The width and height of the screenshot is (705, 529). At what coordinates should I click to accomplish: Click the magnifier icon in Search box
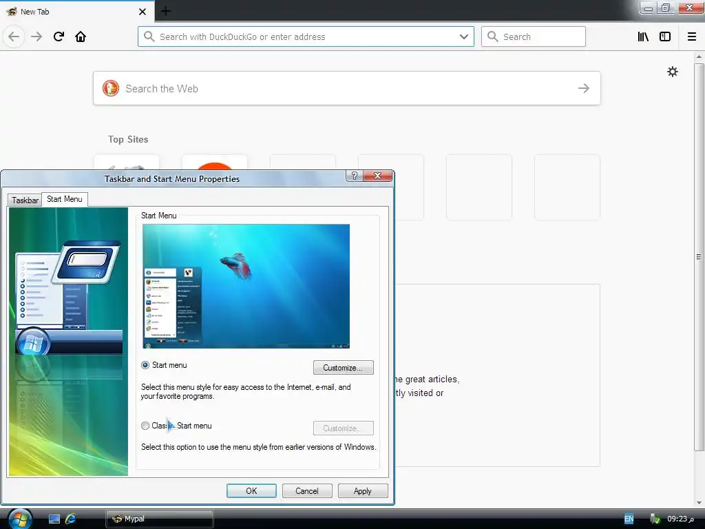point(493,37)
